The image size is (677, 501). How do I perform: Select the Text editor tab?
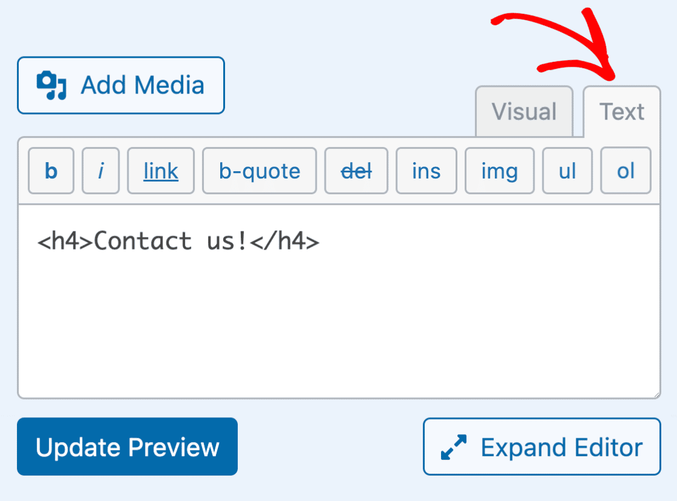(x=622, y=112)
